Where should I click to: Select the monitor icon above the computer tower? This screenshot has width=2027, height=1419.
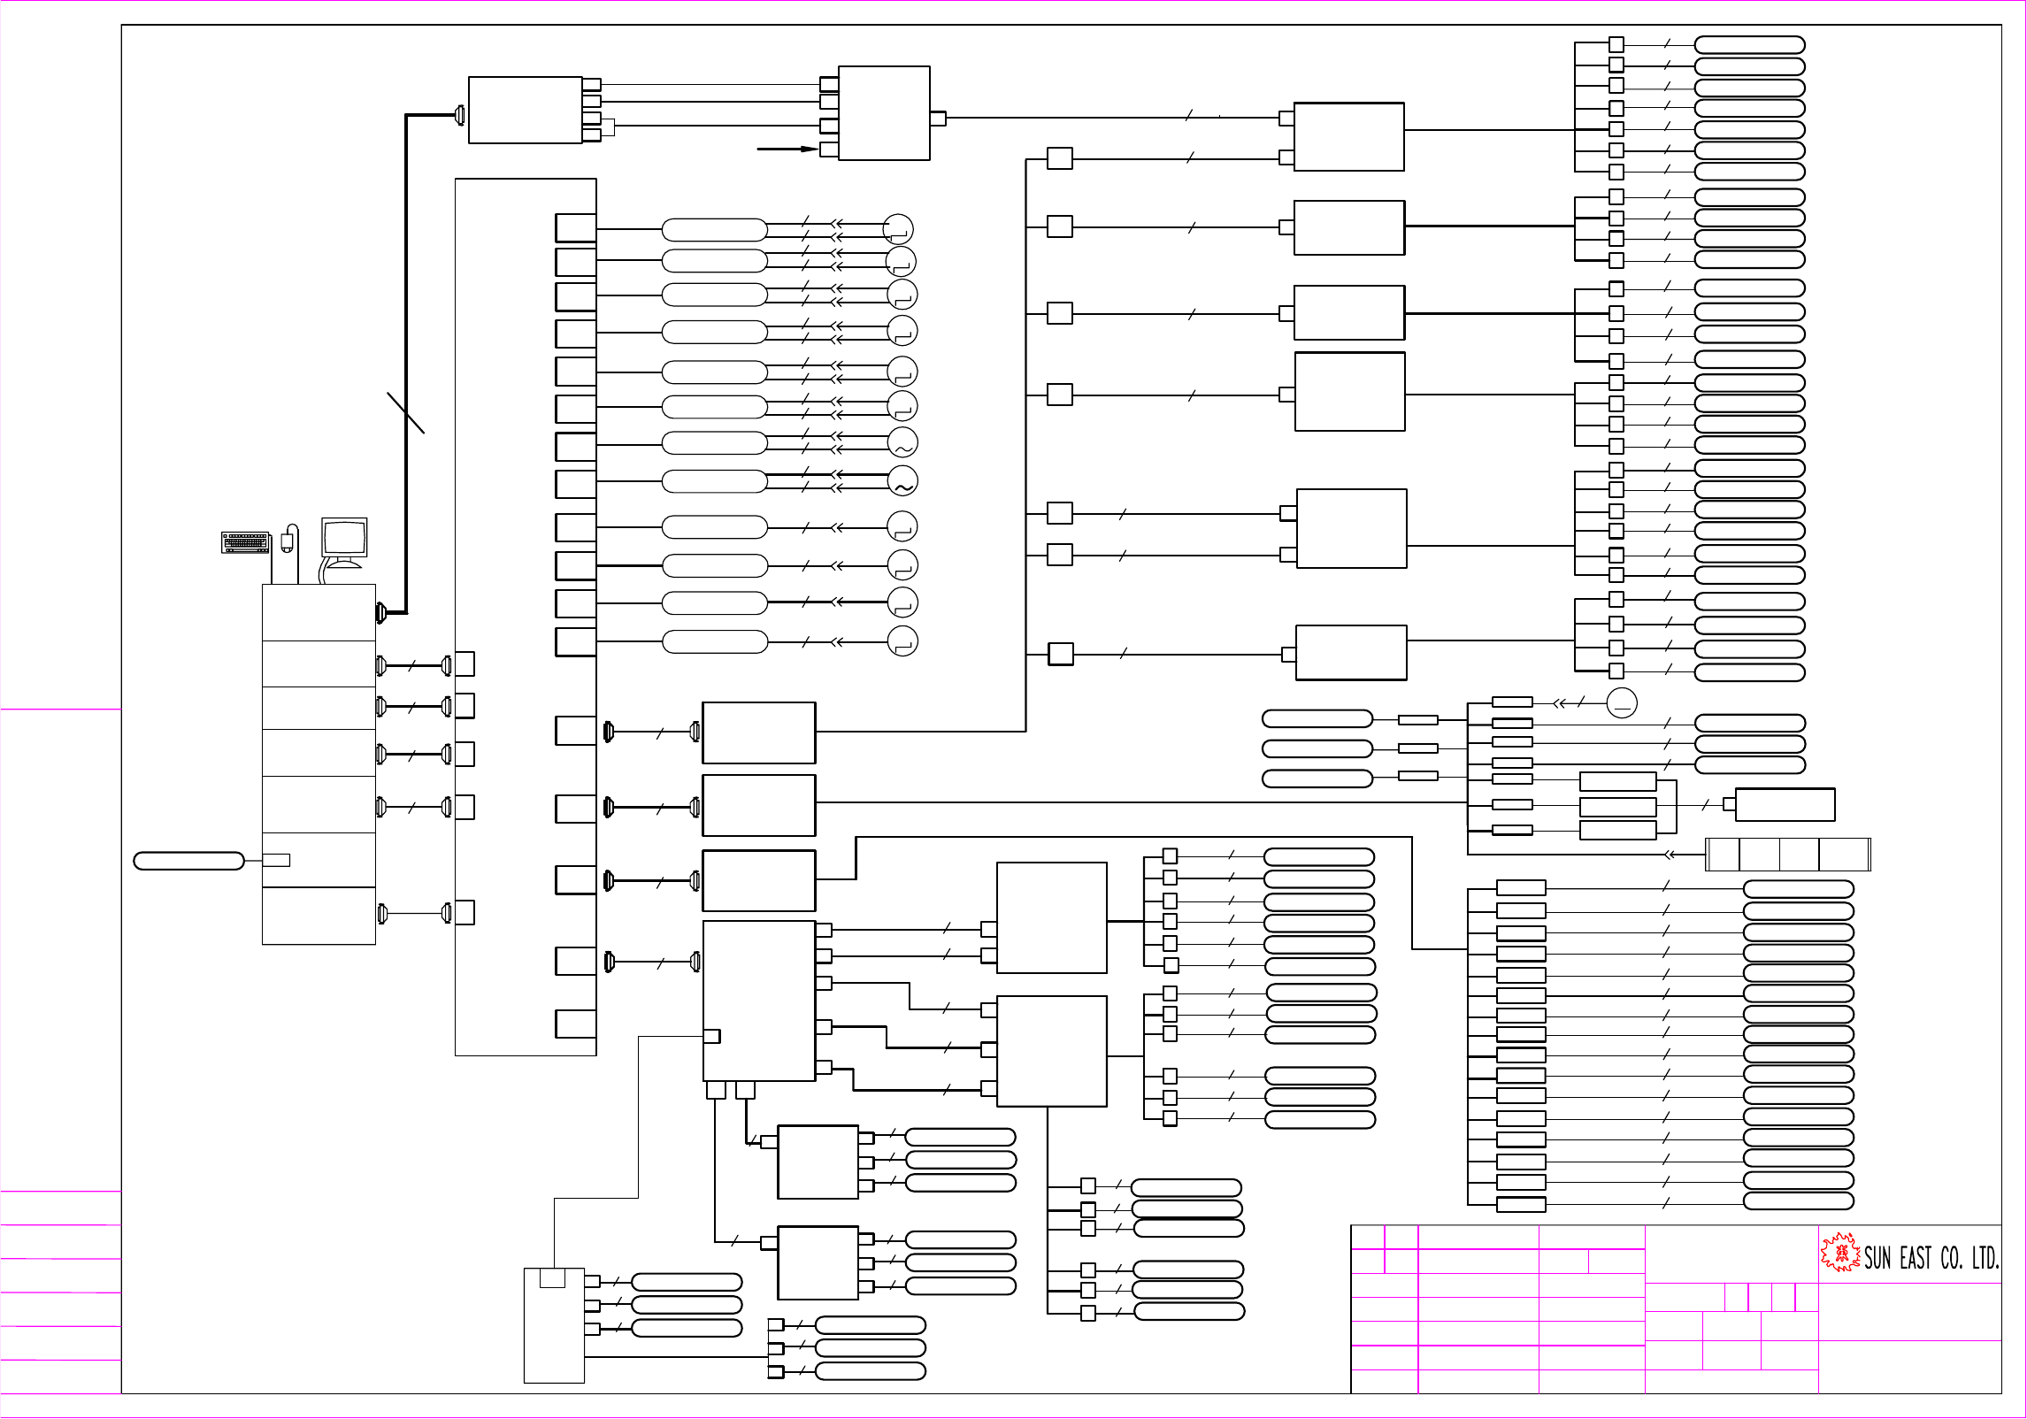pyautogui.click(x=344, y=538)
